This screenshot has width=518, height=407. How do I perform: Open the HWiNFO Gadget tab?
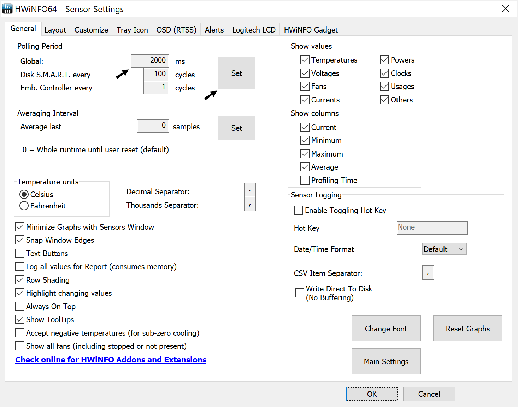311,30
